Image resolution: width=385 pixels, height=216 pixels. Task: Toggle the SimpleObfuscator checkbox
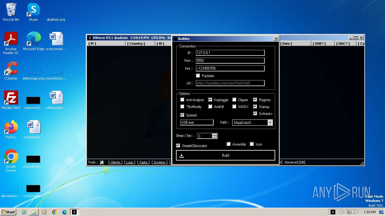178,145
